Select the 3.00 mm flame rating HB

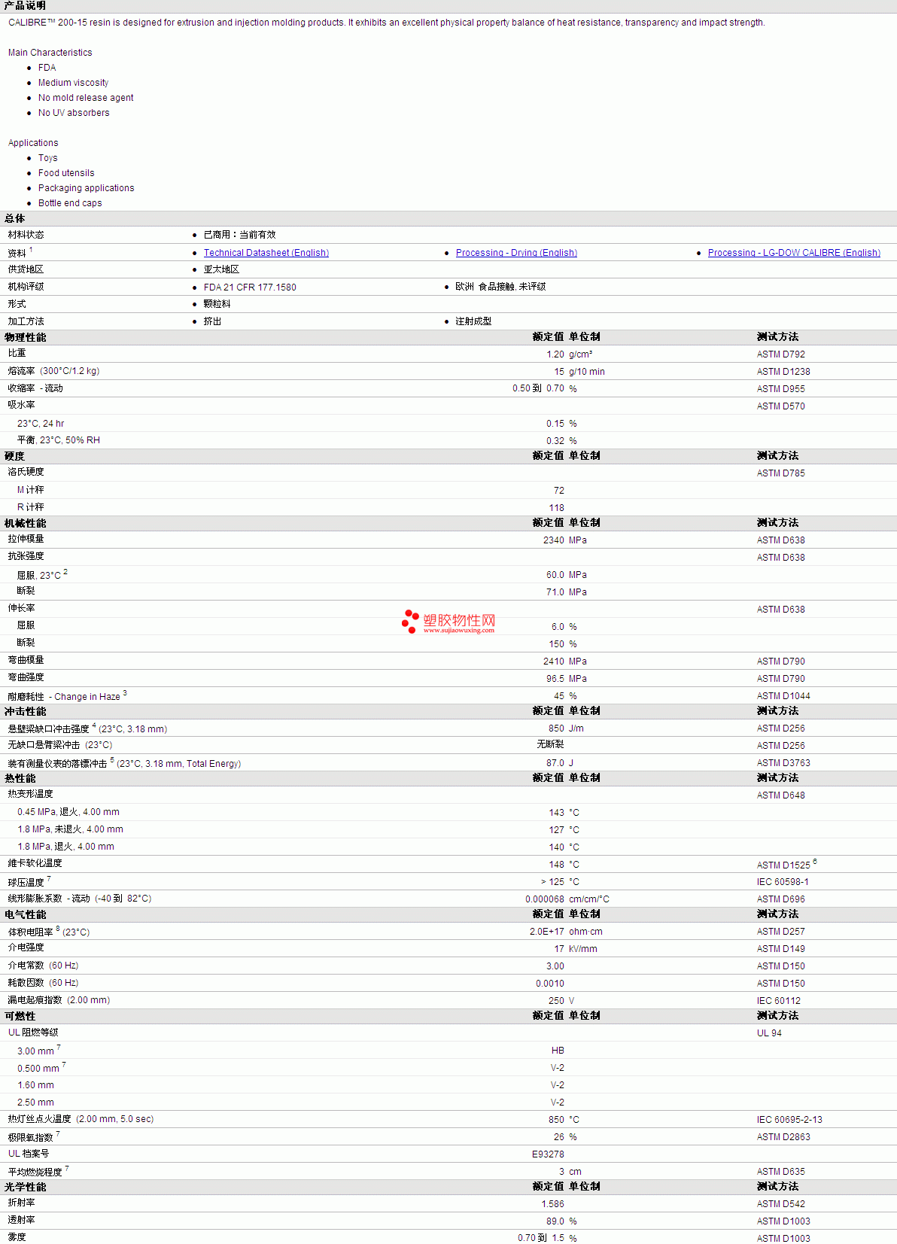click(x=558, y=1051)
